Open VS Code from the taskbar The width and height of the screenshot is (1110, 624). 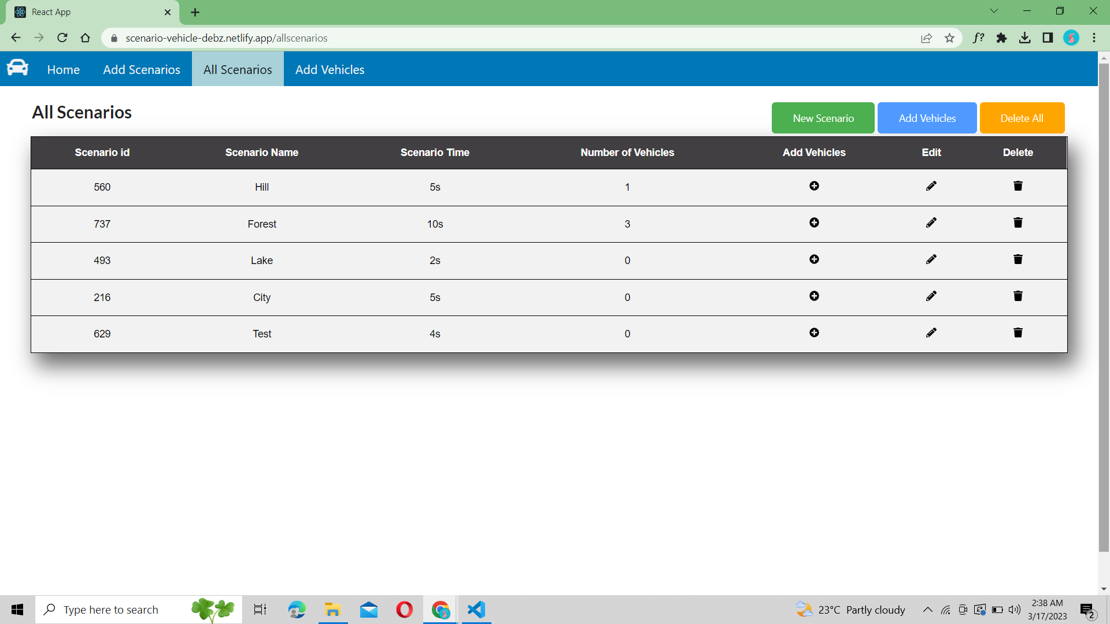[475, 610]
